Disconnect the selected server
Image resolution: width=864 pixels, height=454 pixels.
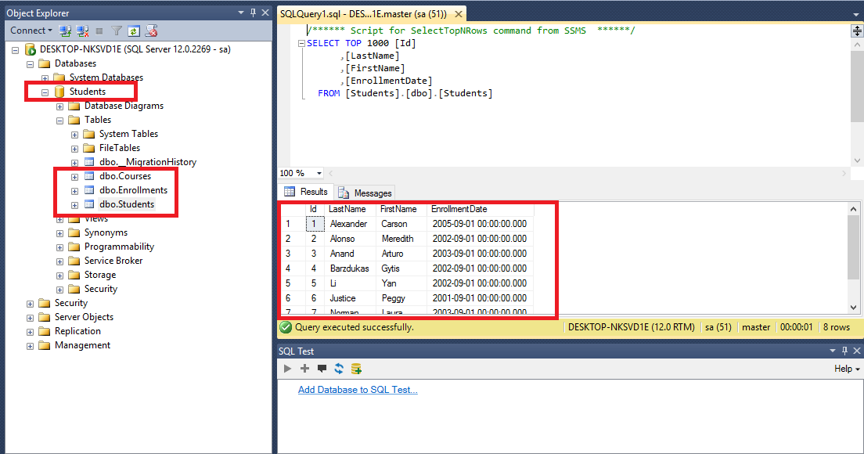pyautogui.click(x=81, y=30)
